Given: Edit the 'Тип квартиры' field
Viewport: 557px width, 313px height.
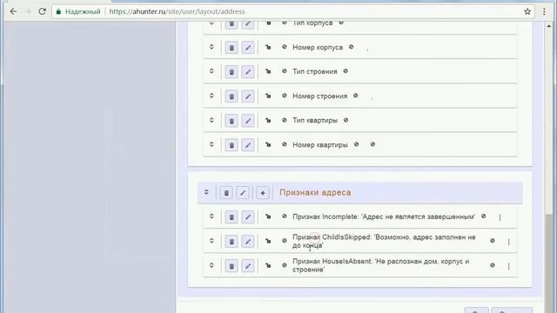Looking at the screenshot, I should [248, 121].
